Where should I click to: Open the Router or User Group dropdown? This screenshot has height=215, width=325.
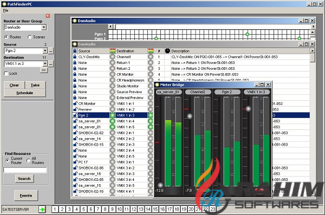44,28
